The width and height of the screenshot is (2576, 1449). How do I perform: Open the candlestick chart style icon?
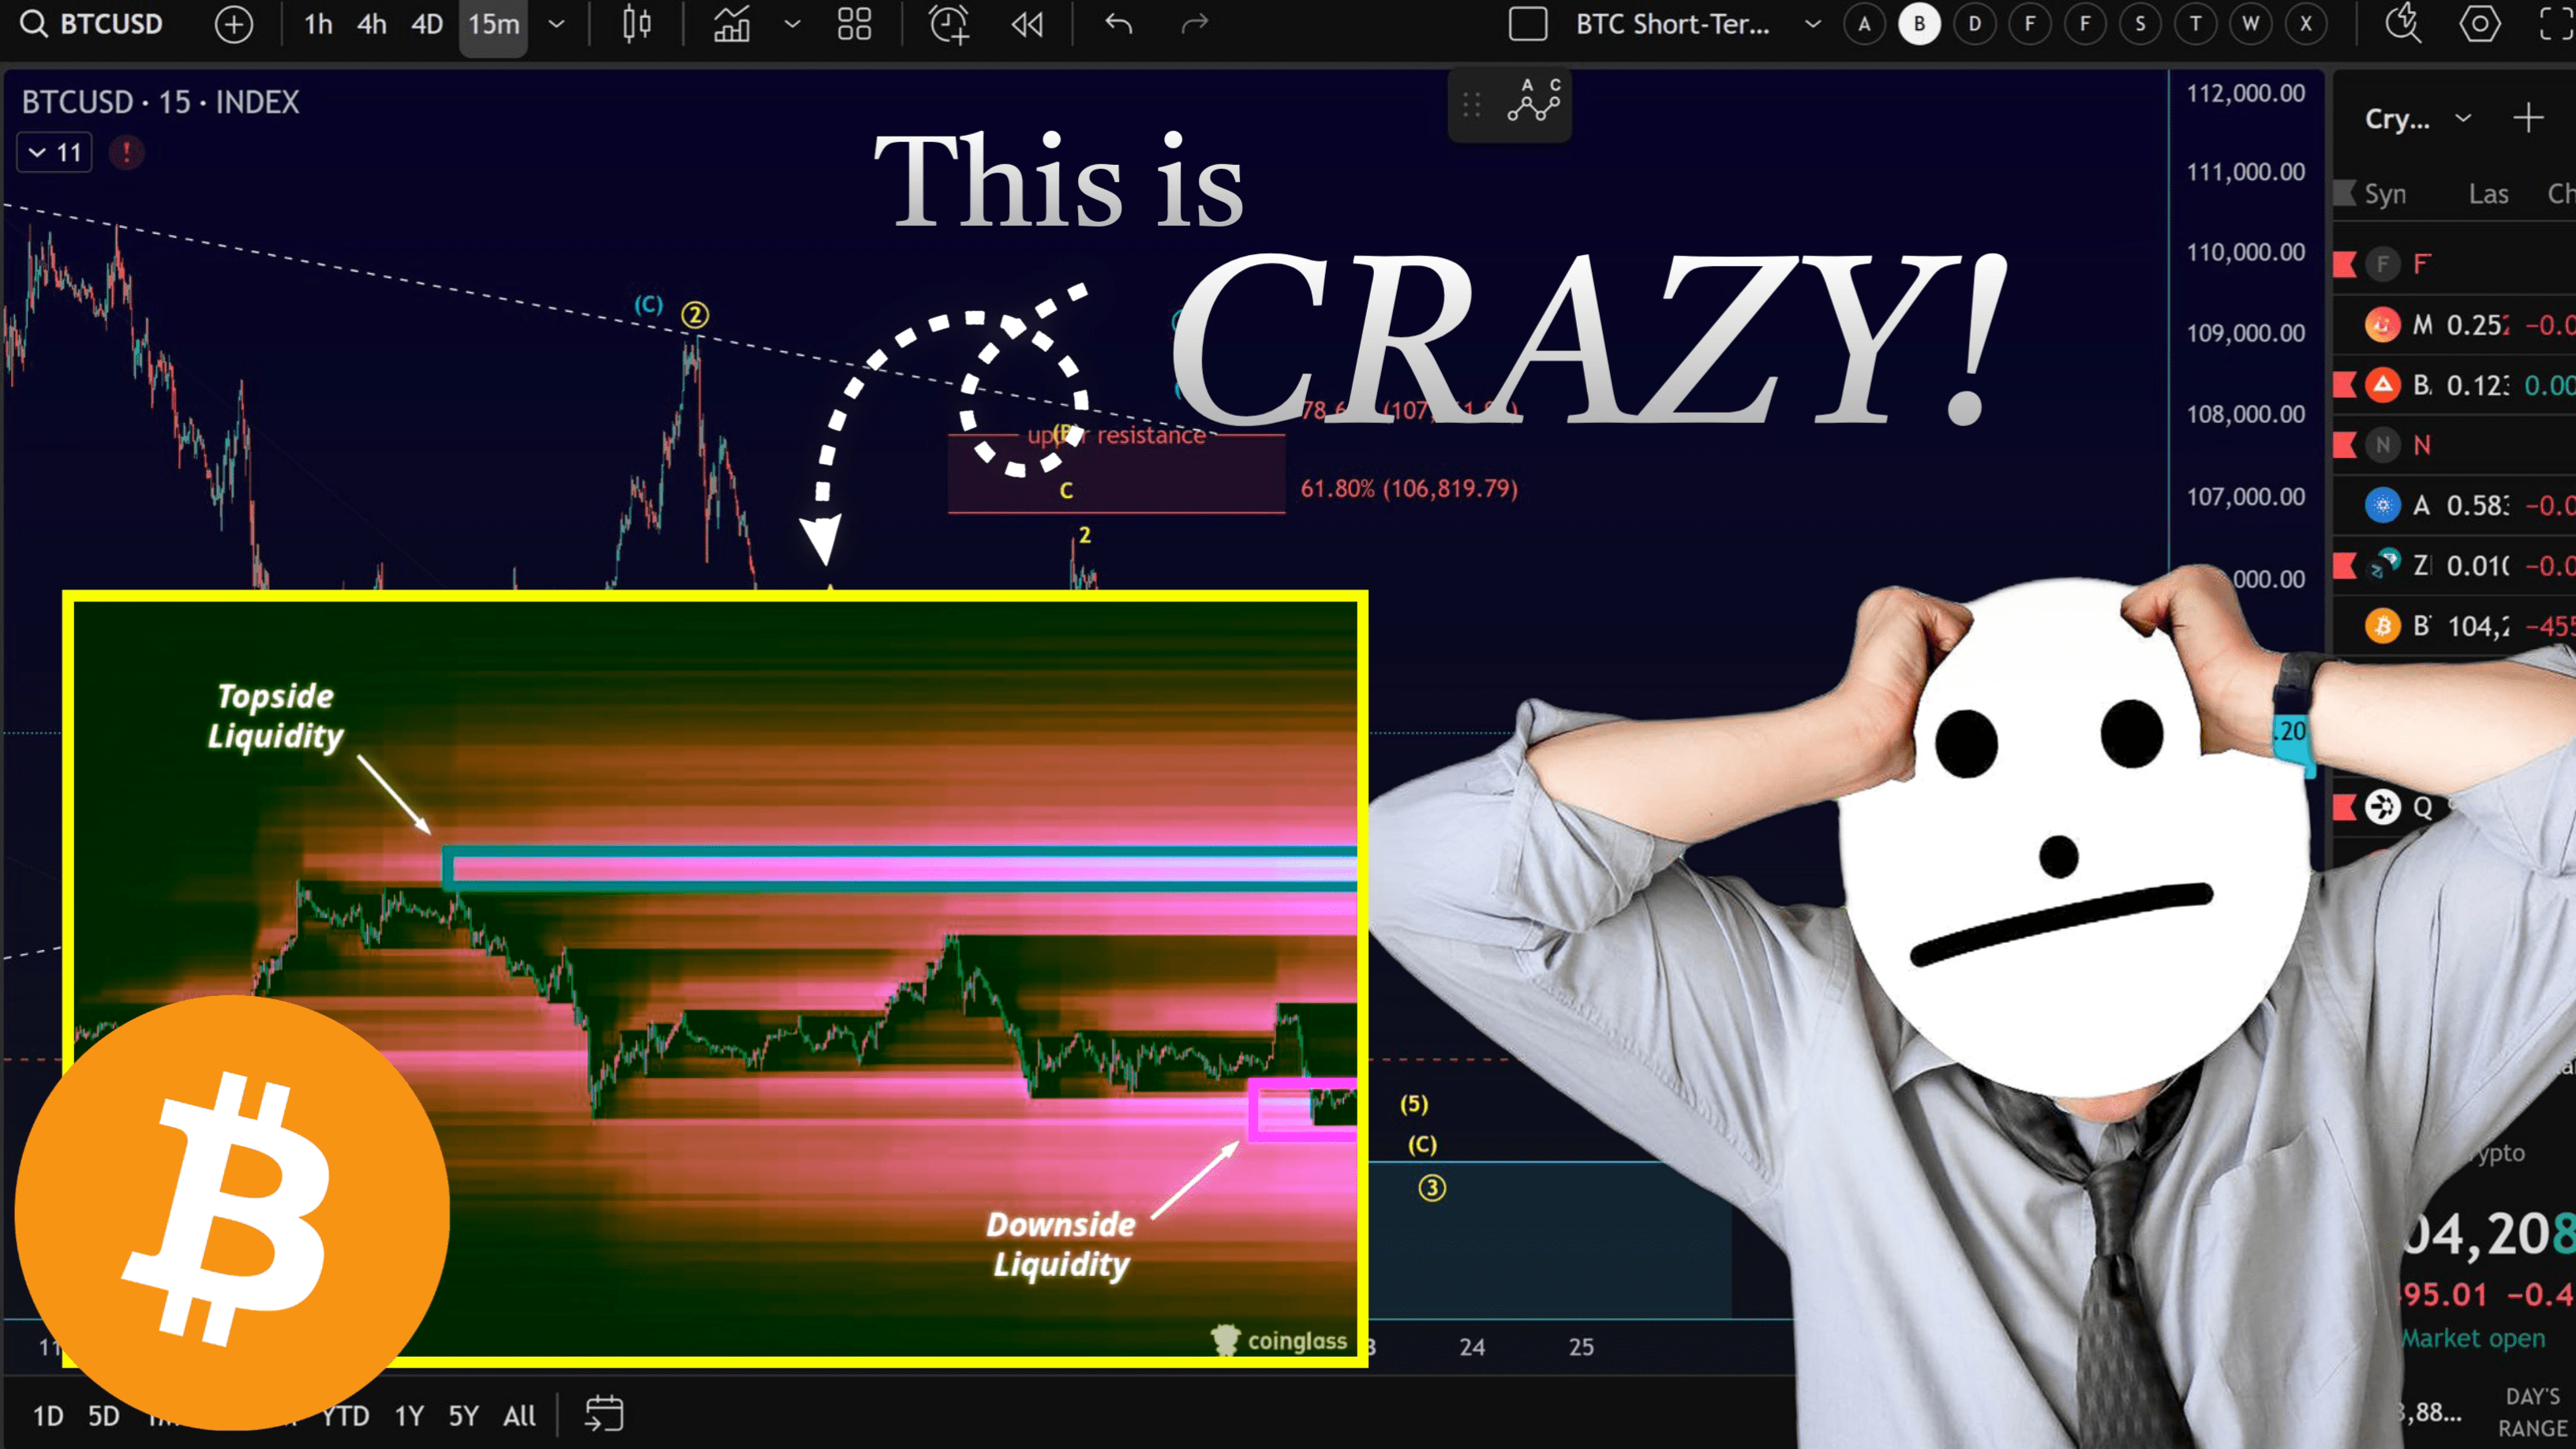point(637,24)
